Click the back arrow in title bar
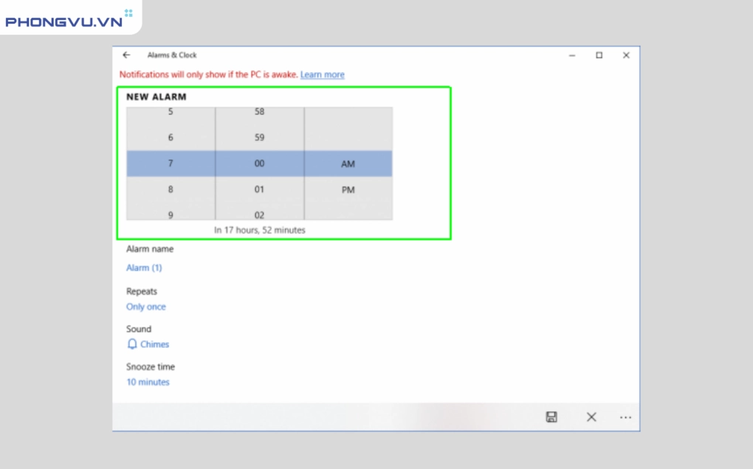This screenshot has height=469, width=753. [x=126, y=55]
